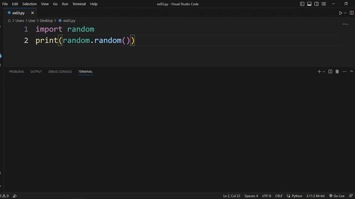Click line number 2 in gutter
355x199 pixels.
26,40
